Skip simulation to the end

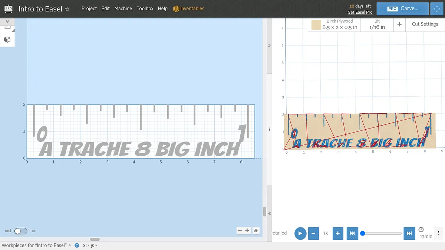pos(409,233)
